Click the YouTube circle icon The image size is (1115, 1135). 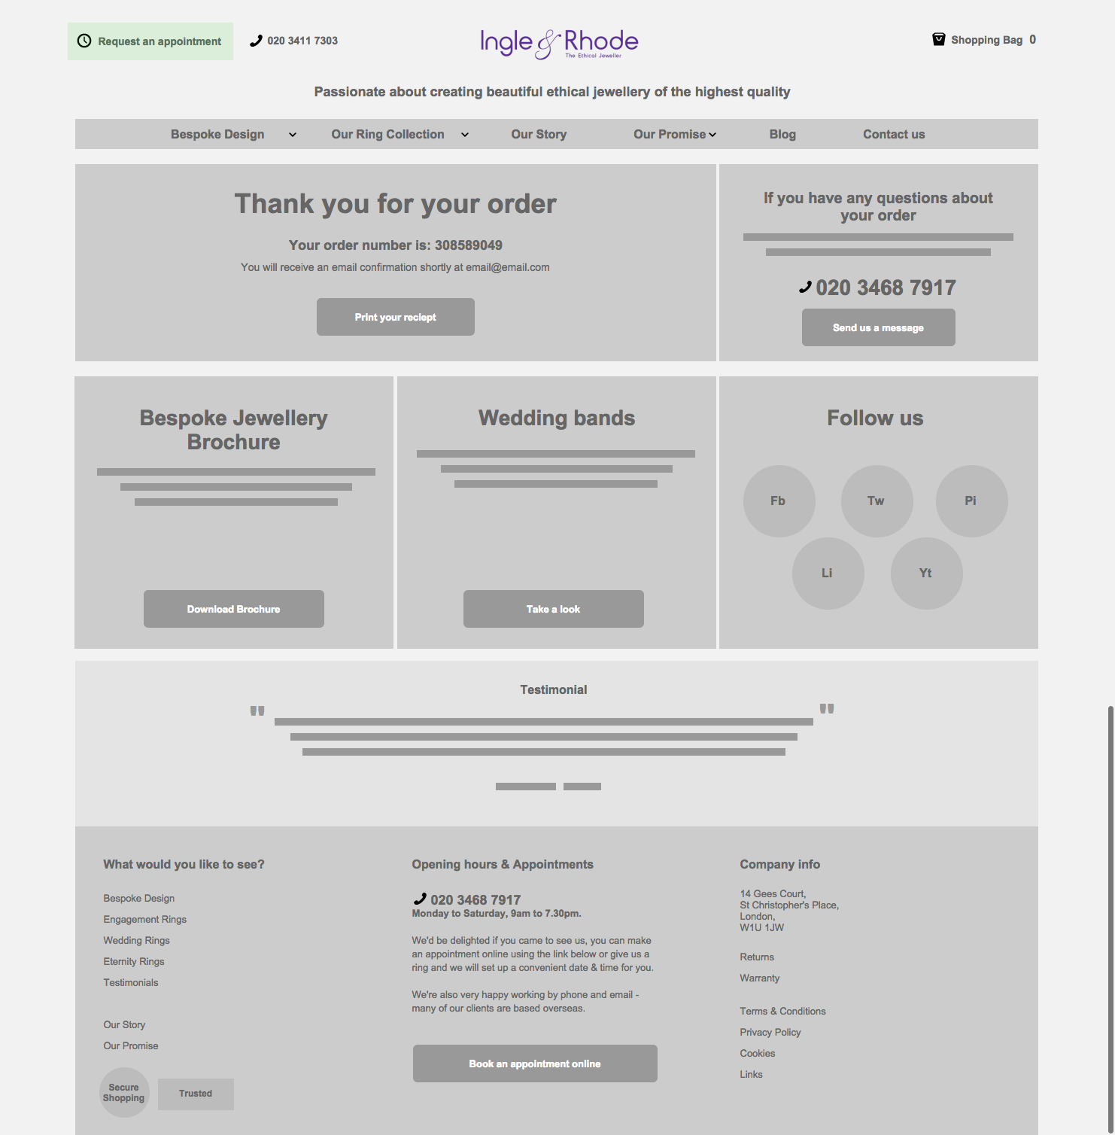[x=926, y=574]
